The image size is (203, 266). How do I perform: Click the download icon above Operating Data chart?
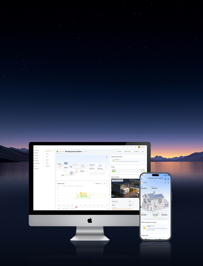point(107,183)
